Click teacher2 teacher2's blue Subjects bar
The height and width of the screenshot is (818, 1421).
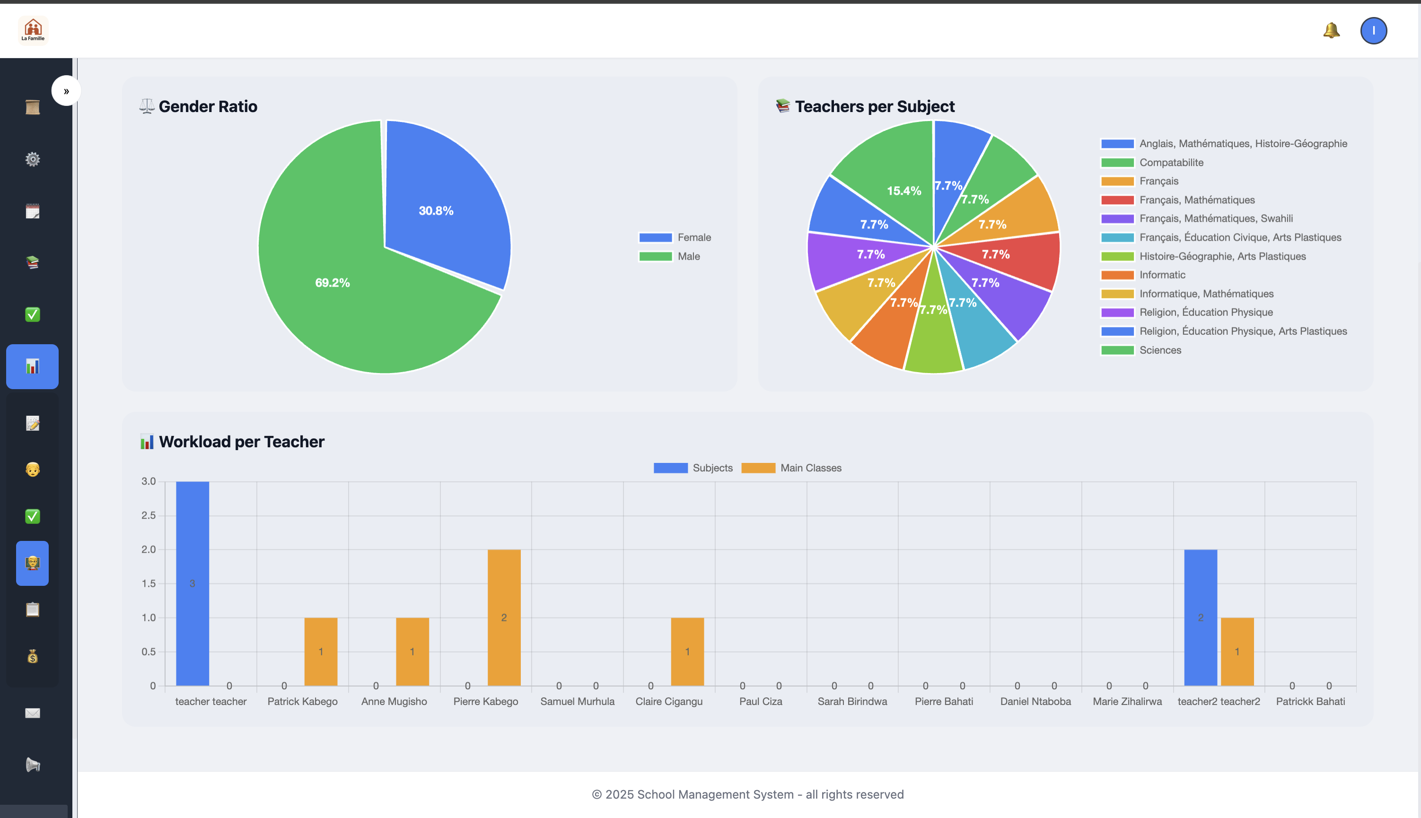(1201, 618)
